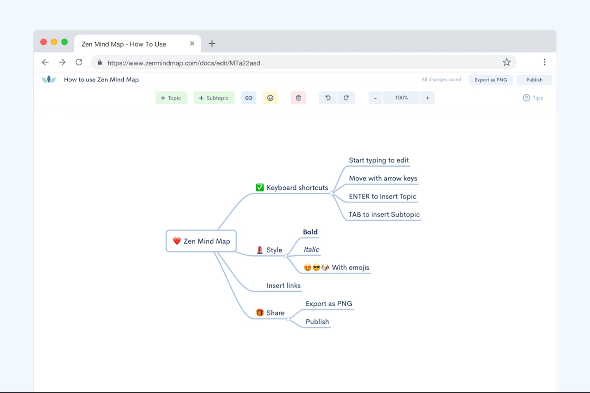Export the mind map as PNG

(x=491, y=79)
